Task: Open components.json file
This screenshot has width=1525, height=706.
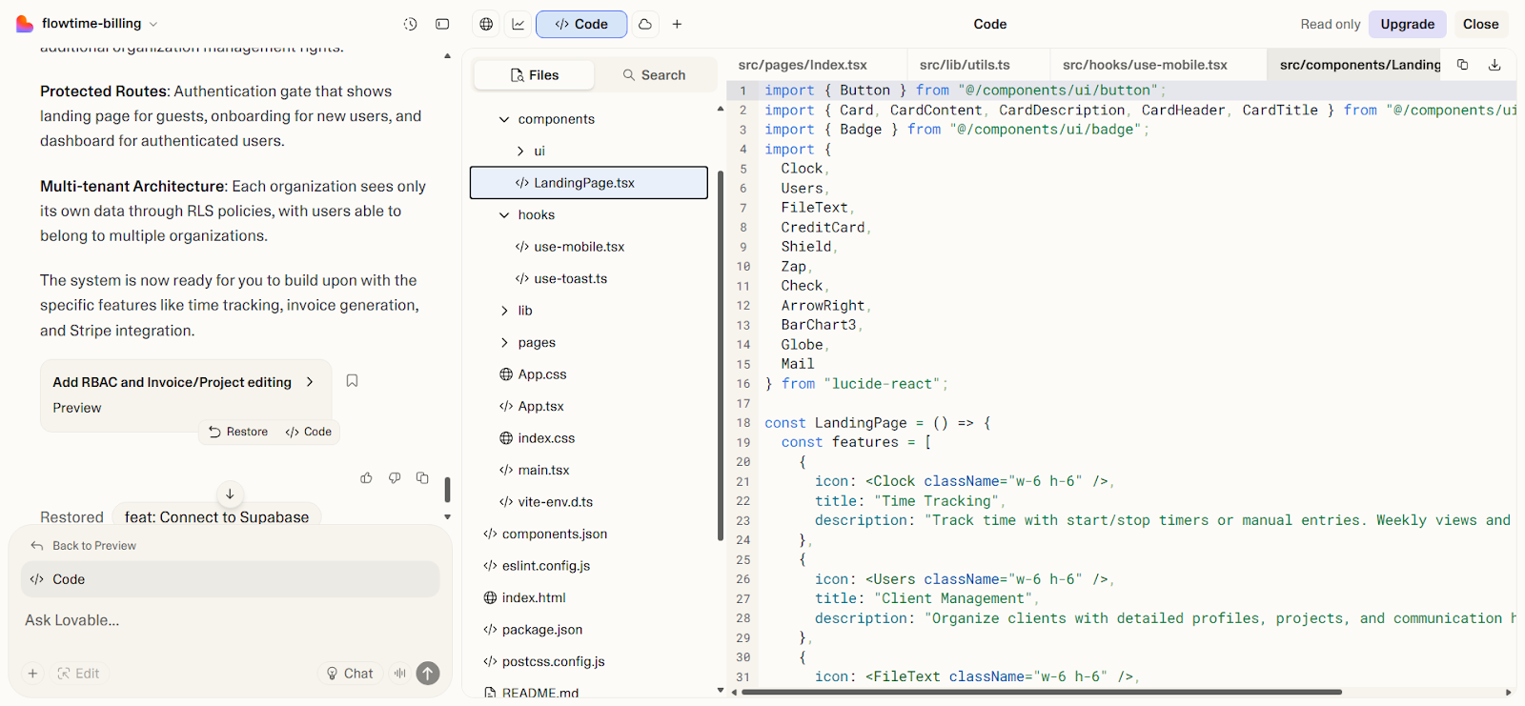Action: point(589,535)
